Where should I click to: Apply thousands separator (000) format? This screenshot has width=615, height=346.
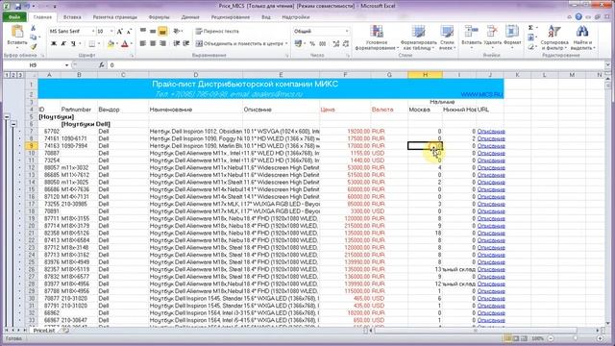[x=323, y=43]
